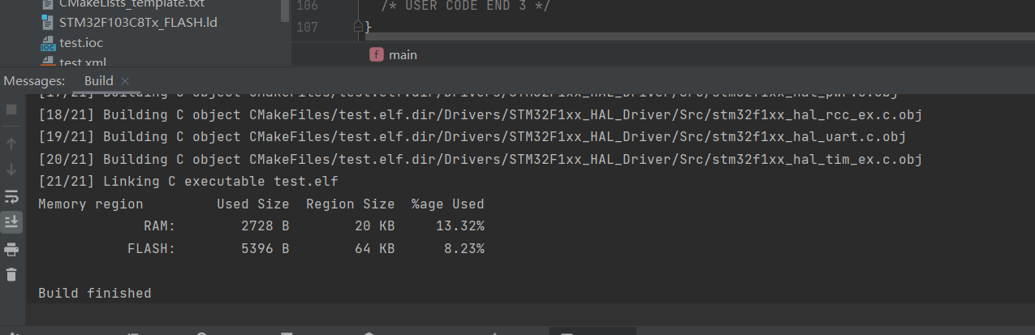The height and width of the screenshot is (335, 1035).
Task: Jump to previous message with up arrow
Action: (11, 144)
